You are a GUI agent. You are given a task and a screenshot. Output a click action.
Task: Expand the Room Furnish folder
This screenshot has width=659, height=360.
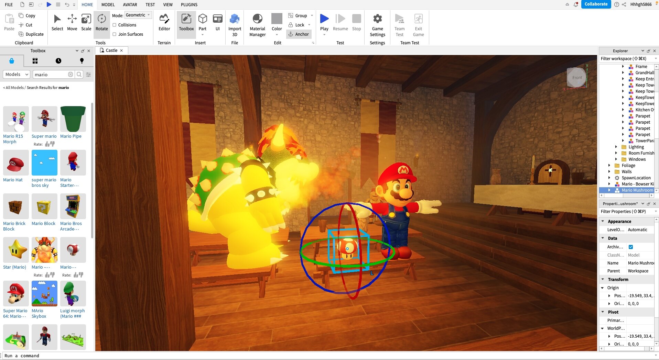(x=616, y=153)
